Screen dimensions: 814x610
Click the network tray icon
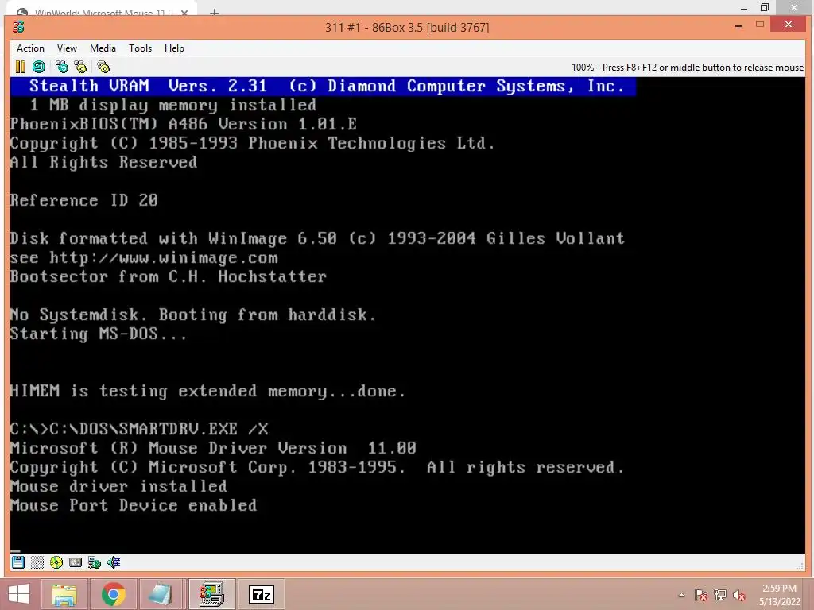coord(720,596)
